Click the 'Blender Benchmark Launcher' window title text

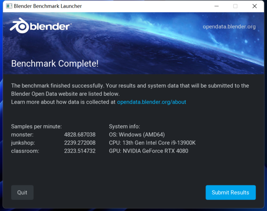(48, 6)
